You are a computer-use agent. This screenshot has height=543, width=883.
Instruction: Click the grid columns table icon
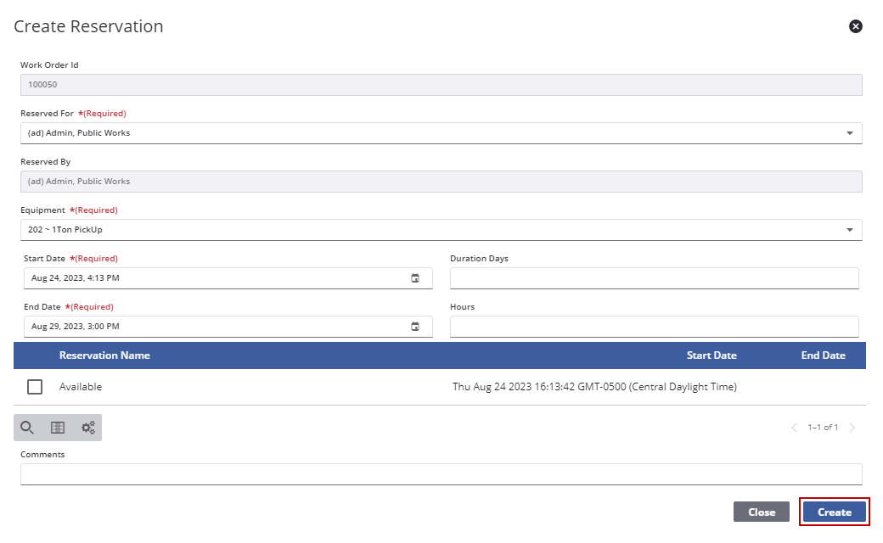click(x=58, y=428)
